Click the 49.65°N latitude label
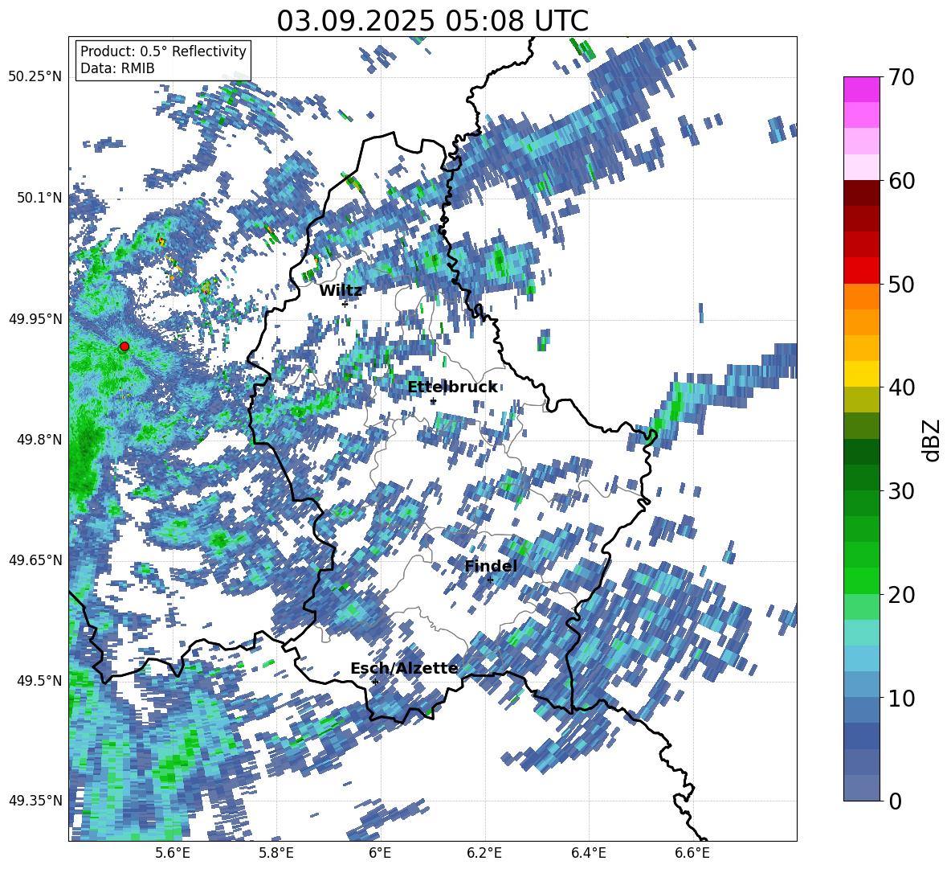Screen dimensions: 951x869 point(35,560)
